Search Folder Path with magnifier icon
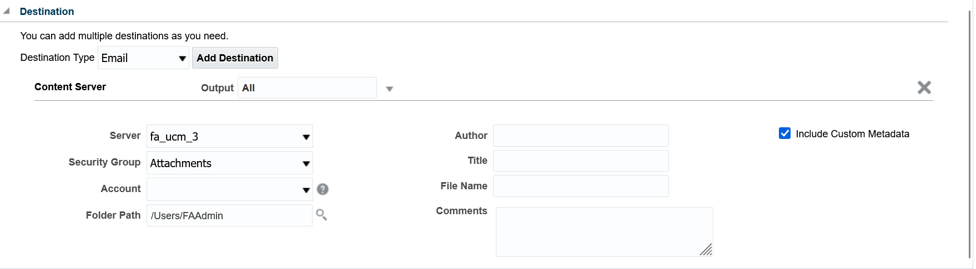Image resolution: width=976 pixels, height=269 pixels. 321,215
